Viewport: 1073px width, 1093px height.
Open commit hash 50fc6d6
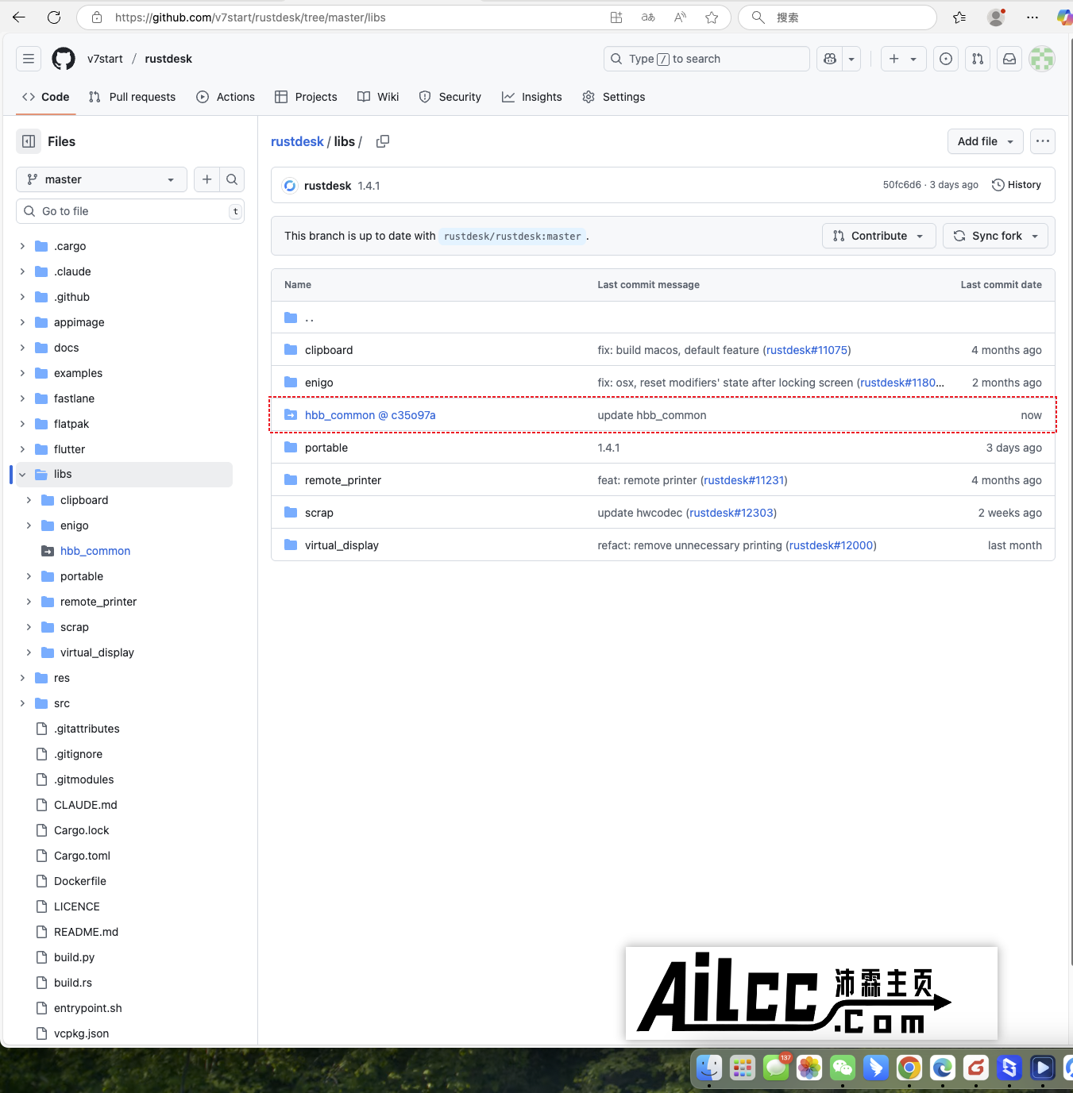click(x=902, y=185)
